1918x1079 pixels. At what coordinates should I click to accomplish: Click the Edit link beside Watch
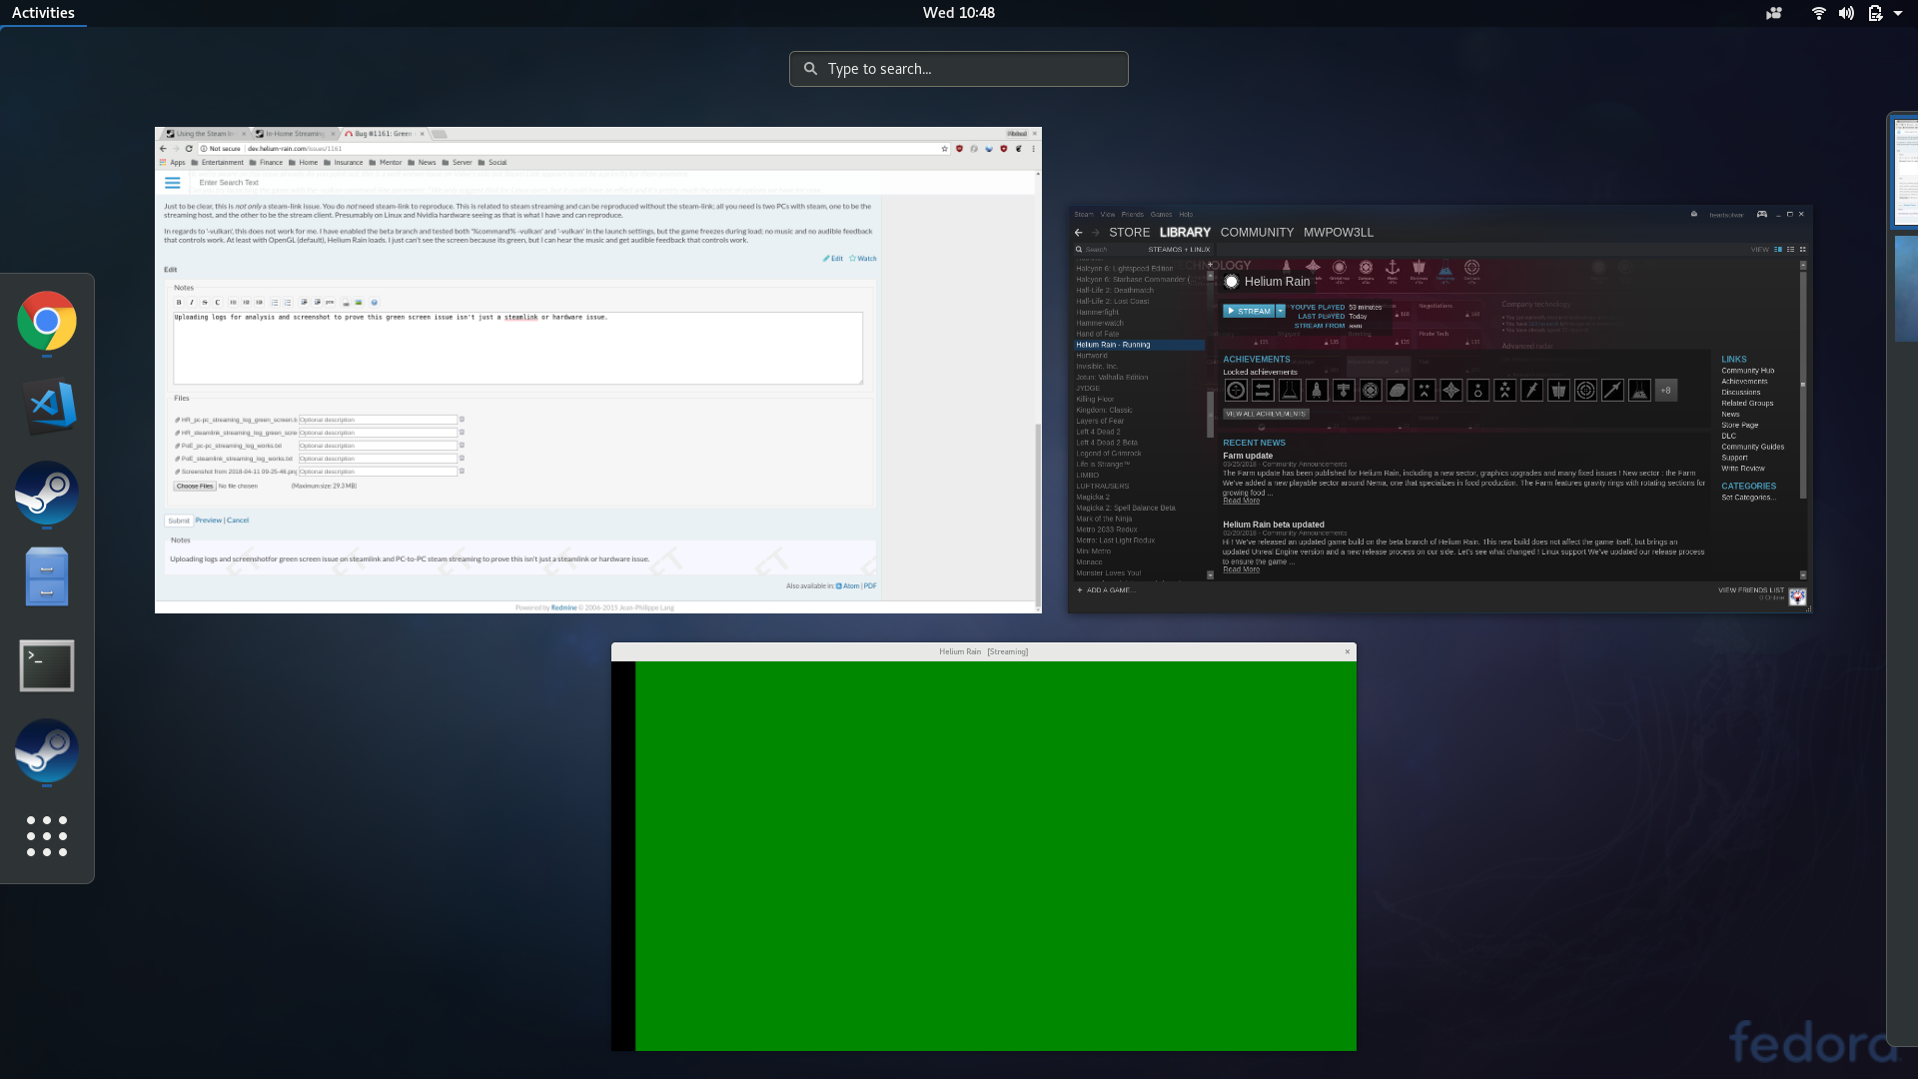coord(833,259)
